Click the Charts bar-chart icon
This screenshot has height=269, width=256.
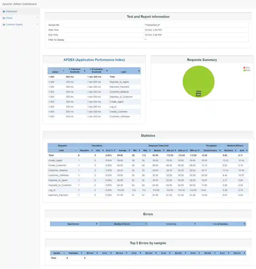pos(4,18)
